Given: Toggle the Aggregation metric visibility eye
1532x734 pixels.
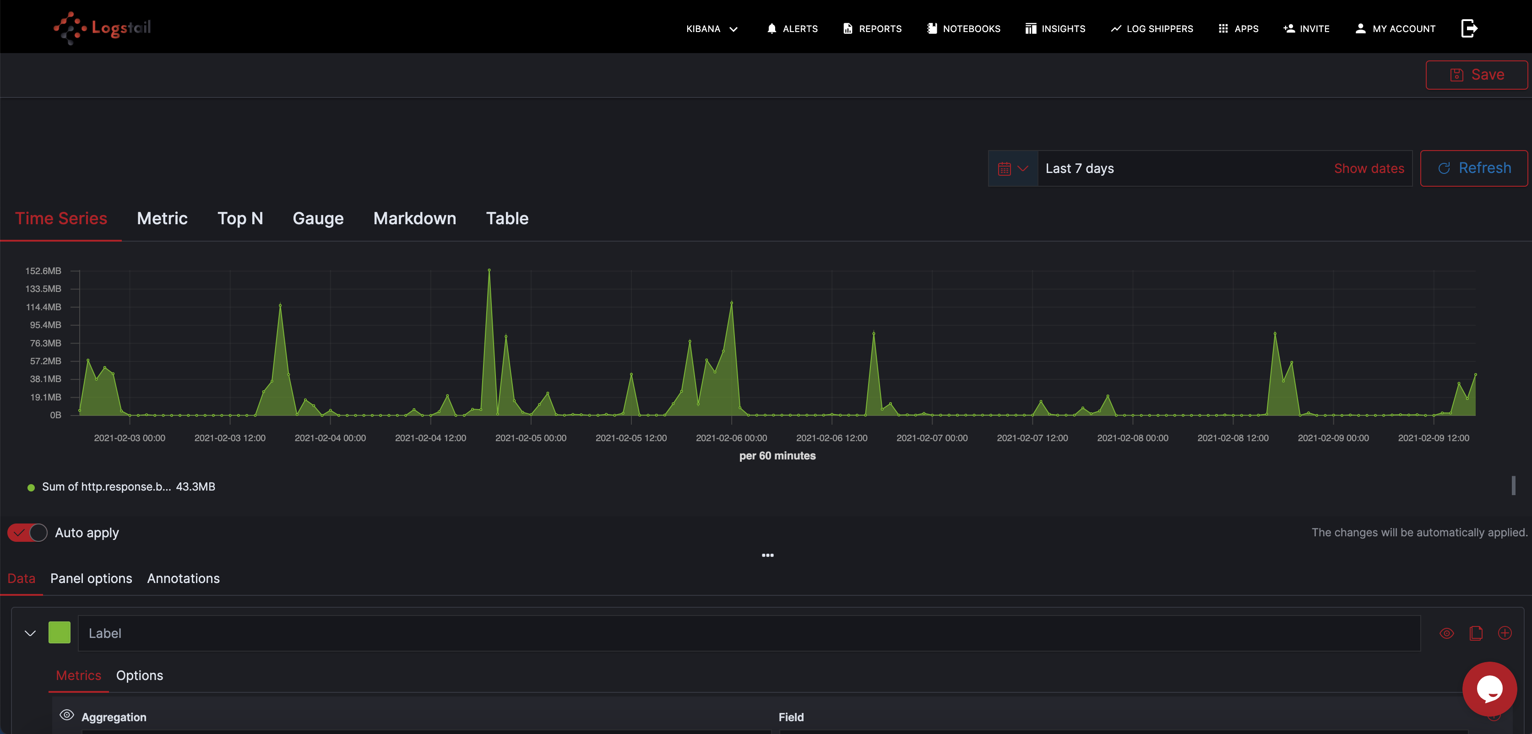Looking at the screenshot, I should click(66, 715).
